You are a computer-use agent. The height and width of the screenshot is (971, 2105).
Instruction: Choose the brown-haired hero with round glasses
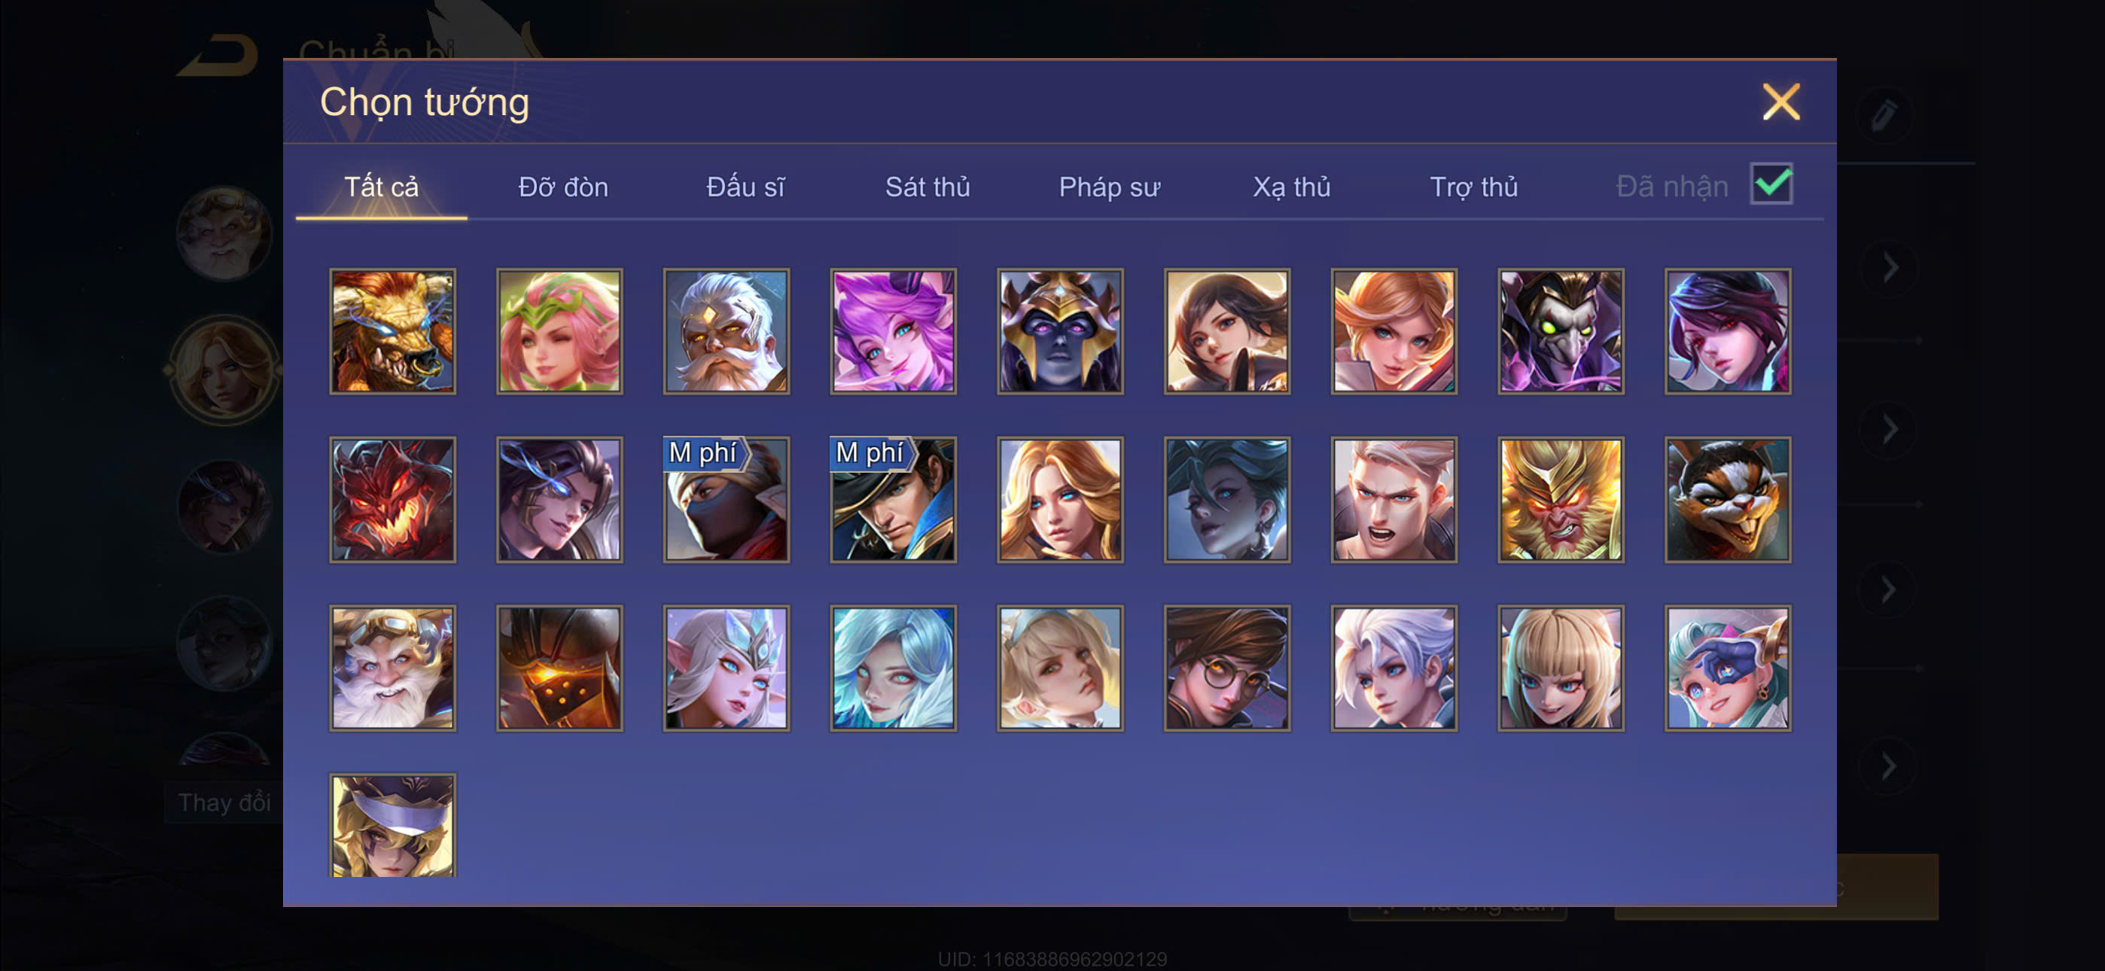(1227, 668)
